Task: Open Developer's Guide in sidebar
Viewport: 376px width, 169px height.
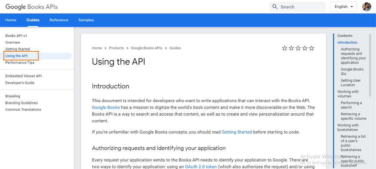Action: point(20,83)
